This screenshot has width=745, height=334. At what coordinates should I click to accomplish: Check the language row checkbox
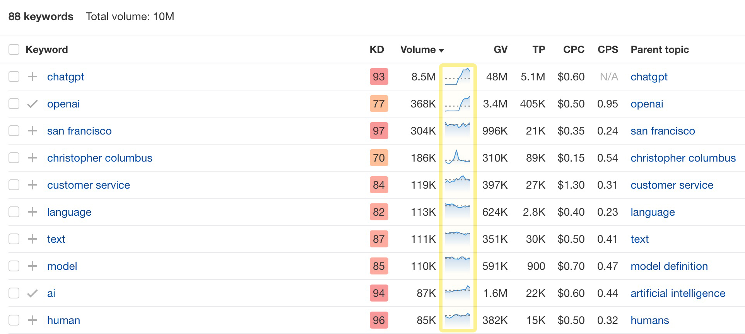click(14, 212)
